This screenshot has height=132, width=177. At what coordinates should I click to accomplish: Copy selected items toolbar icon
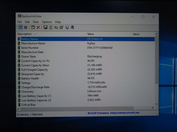pyautogui.click(x=56, y=27)
